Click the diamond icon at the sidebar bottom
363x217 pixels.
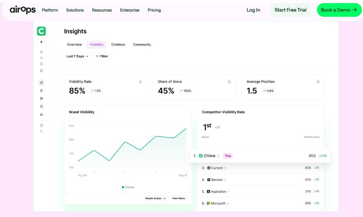tap(41, 131)
